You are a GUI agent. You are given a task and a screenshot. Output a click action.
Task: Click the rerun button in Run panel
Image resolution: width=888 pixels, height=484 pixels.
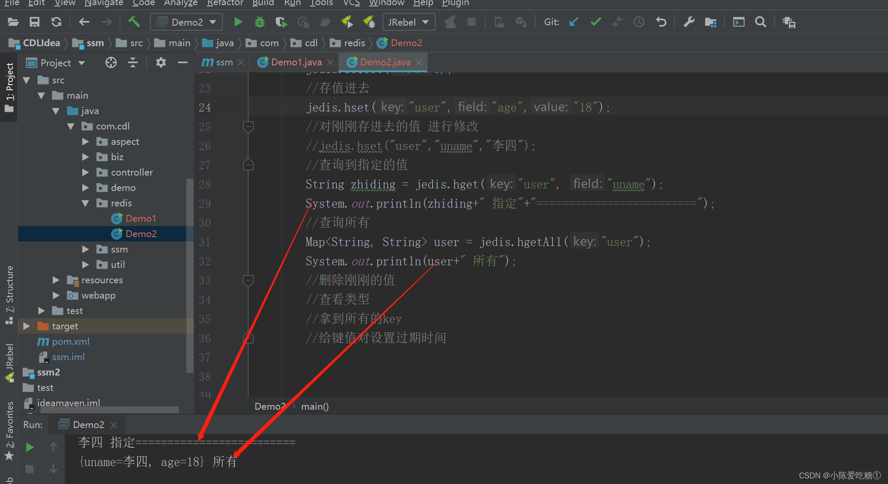coord(30,447)
